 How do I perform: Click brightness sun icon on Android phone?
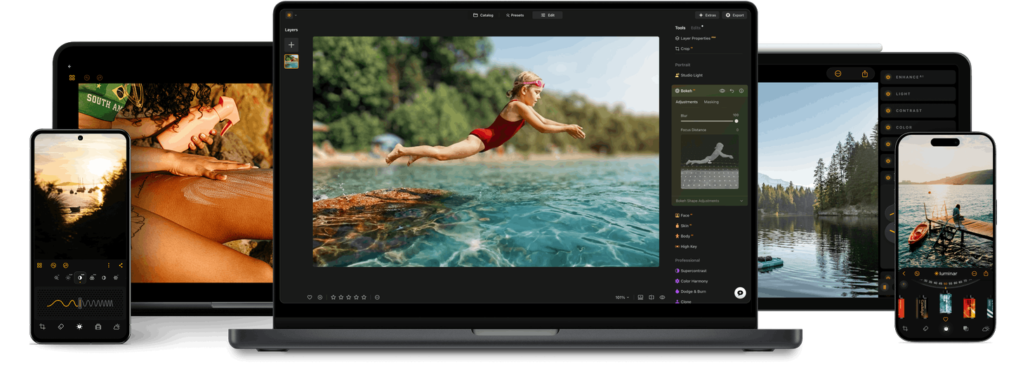coord(79,327)
